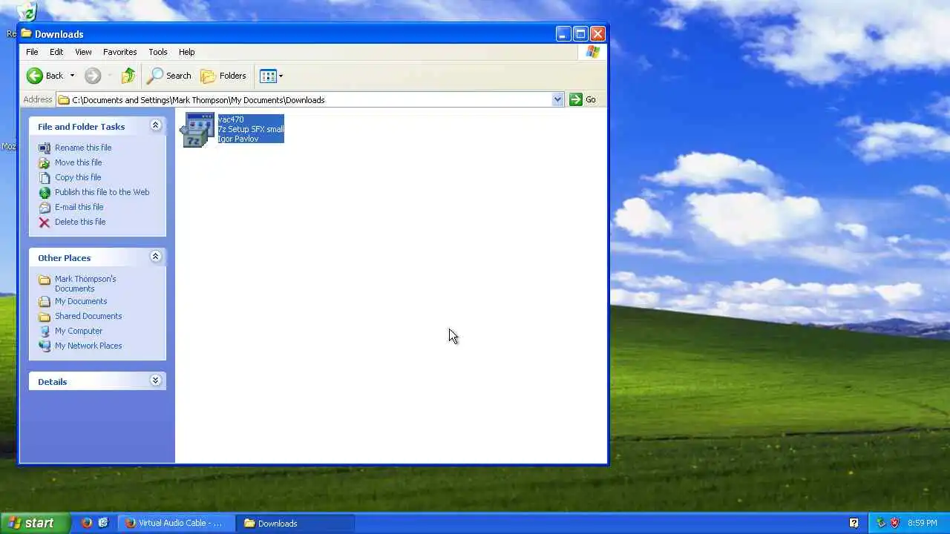Select the vac470 7z installer icon
Viewport: 950px width, 534px height.
198,130
